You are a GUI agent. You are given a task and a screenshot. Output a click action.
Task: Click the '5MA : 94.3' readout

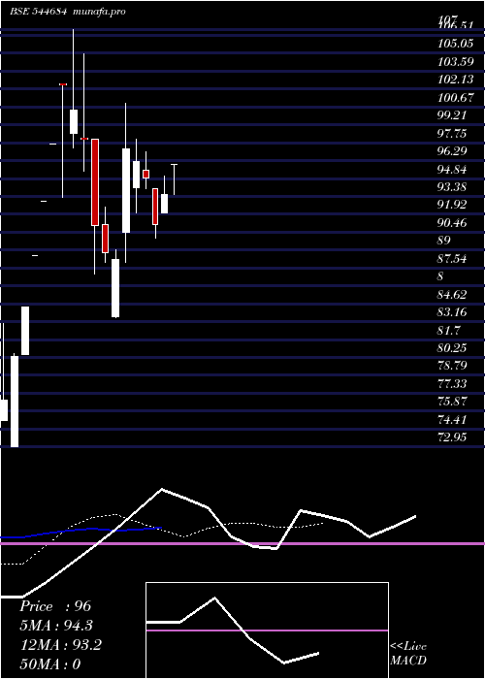(56, 626)
